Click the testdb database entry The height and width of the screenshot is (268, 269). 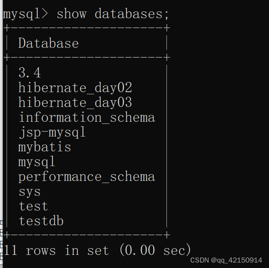click(x=41, y=221)
